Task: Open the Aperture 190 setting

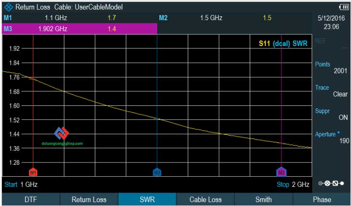Action: pos(331,137)
